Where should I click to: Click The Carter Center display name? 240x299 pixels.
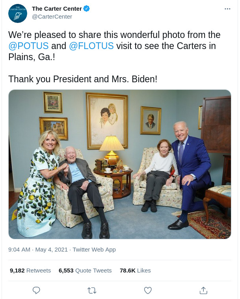(57, 9)
